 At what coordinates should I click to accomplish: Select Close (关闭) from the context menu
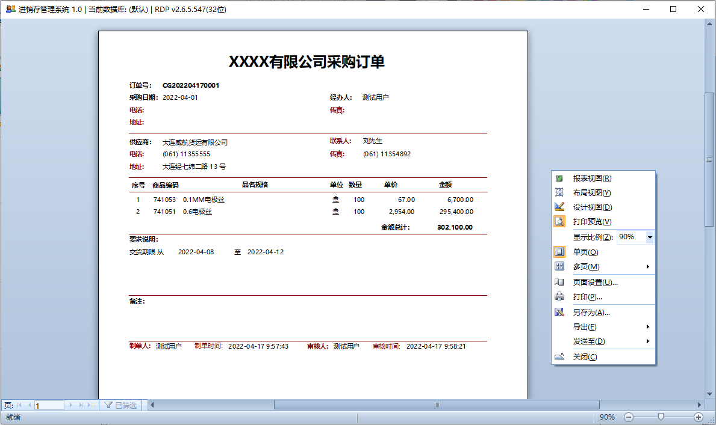pos(584,357)
